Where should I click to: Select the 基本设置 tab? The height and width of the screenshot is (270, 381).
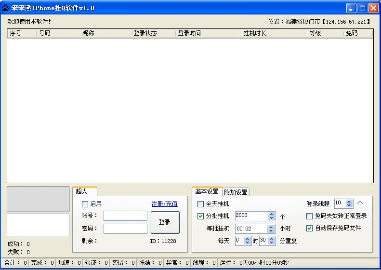[x=207, y=191]
